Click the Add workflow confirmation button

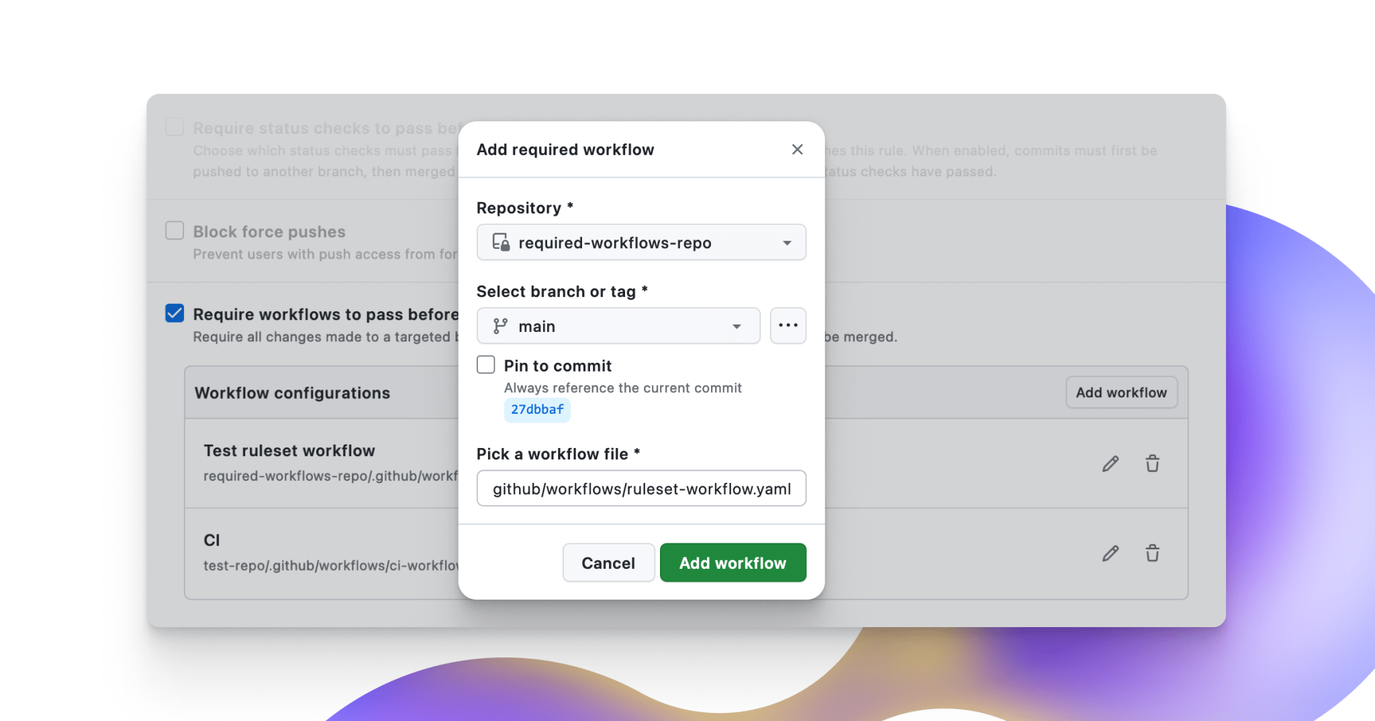point(732,562)
